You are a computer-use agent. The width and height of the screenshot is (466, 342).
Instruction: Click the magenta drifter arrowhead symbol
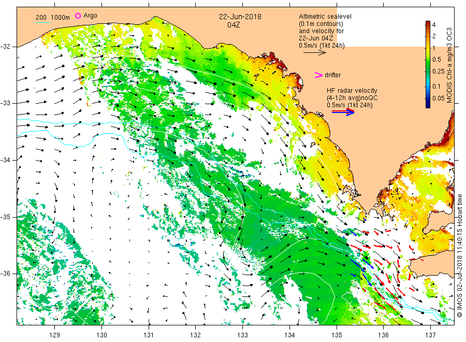point(318,75)
